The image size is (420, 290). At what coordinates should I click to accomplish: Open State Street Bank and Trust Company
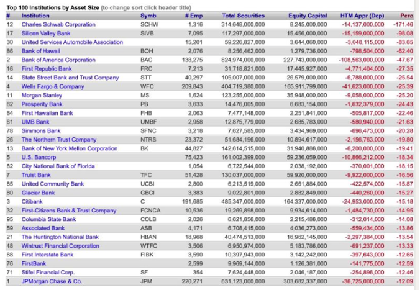click(x=70, y=78)
